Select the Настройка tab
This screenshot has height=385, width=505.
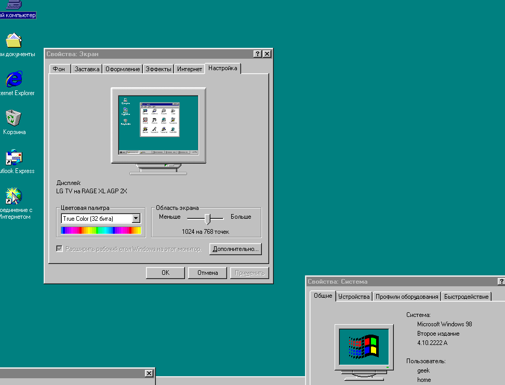[222, 68]
